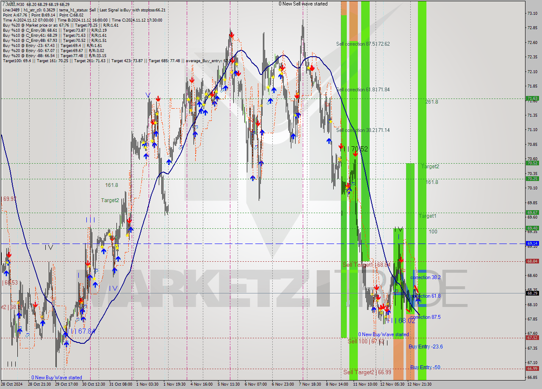Select the 'Sell correction 61.8 | 71.84' annotation
542x389 pixels.
363,90
